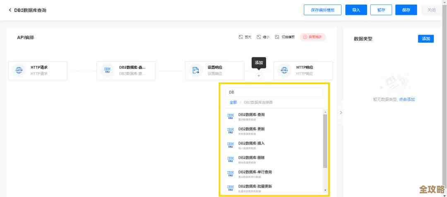Click the list scrollbar up arrow
447x197 pixels.
325,112
